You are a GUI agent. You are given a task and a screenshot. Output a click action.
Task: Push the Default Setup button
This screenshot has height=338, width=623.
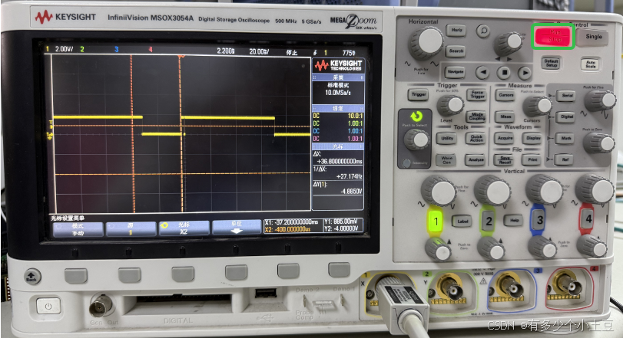click(551, 63)
